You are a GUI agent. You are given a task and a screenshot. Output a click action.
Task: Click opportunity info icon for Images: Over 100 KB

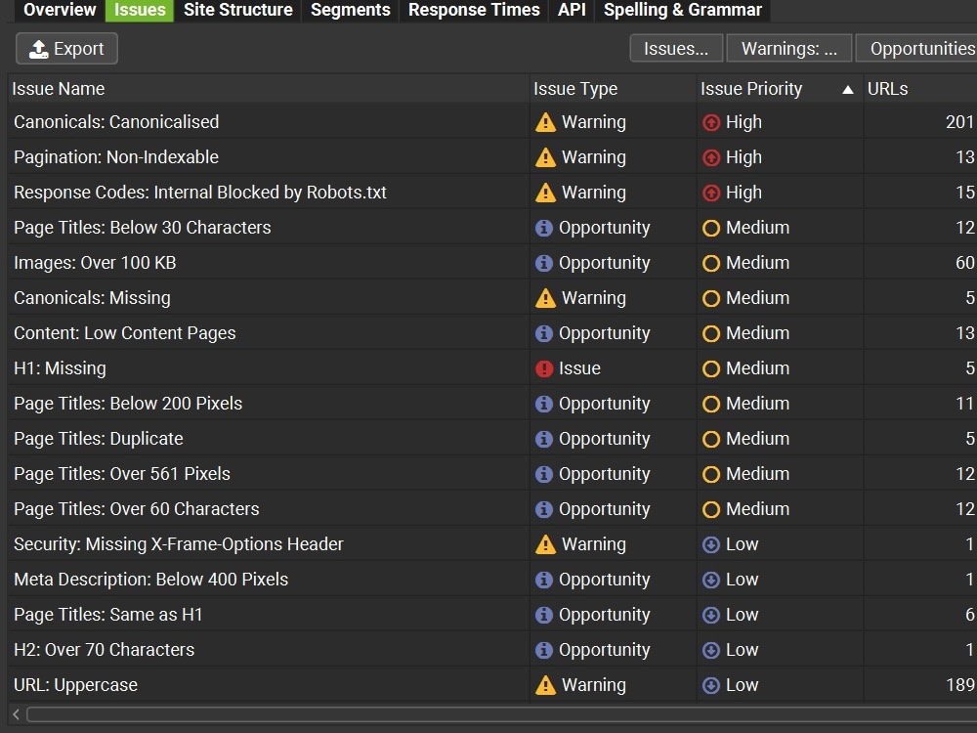click(x=544, y=263)
